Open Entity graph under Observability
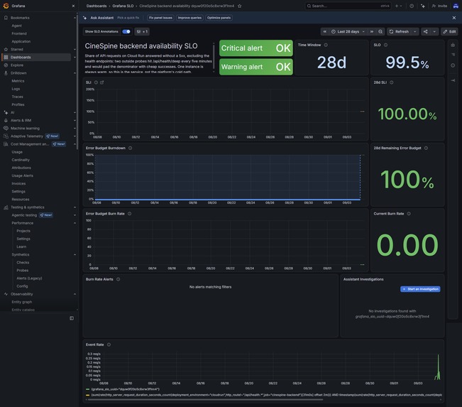Screen dimensions: 462x407 click(22, 302)
